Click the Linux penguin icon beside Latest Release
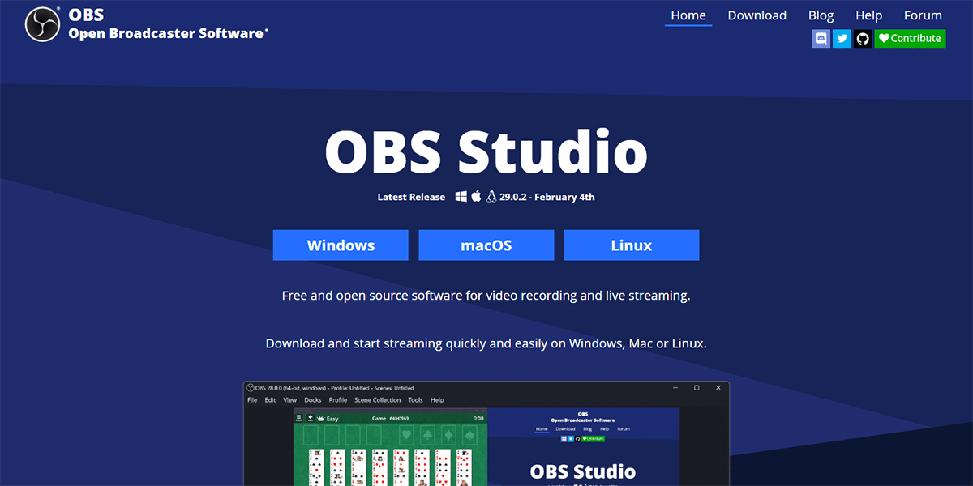The width and height of the screenshot is (973, 486). pos(491,197)
